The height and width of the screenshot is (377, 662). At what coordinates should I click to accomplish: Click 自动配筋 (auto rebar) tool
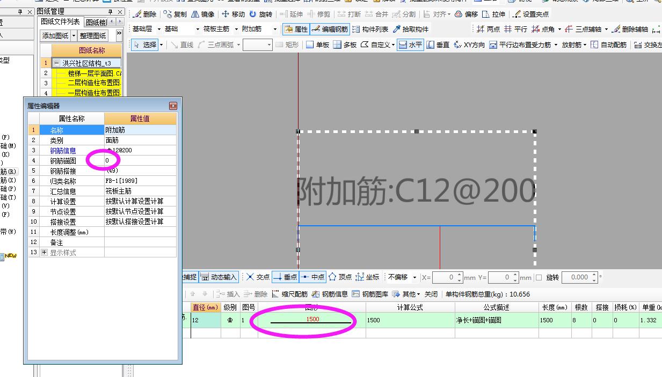[x=608, y=45]
